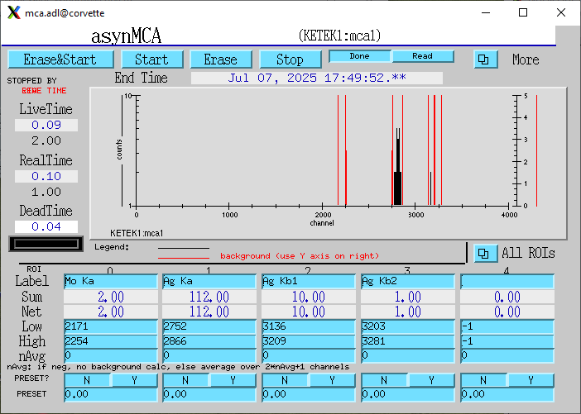Edit ROI 3 High value 3281
581x414 pixels.
tap(408, 341)
